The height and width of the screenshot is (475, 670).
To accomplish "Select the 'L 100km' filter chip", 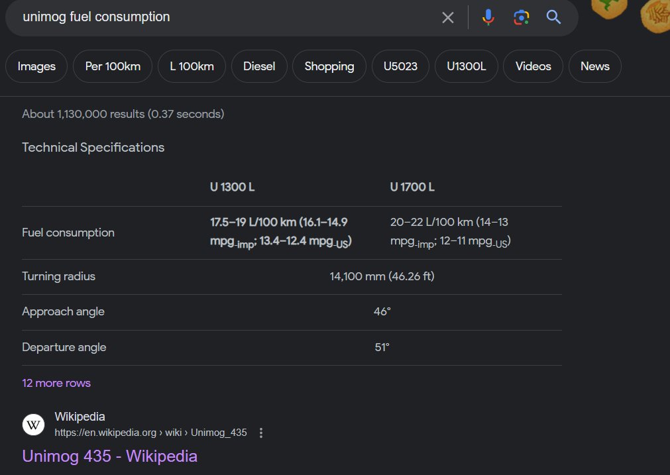I will click(192, 66).
